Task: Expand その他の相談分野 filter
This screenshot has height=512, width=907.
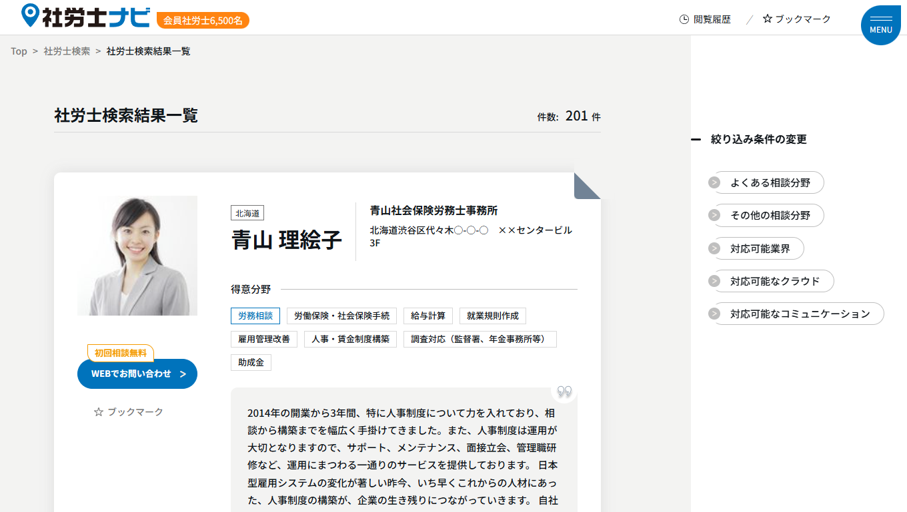Action: [766, 215]
